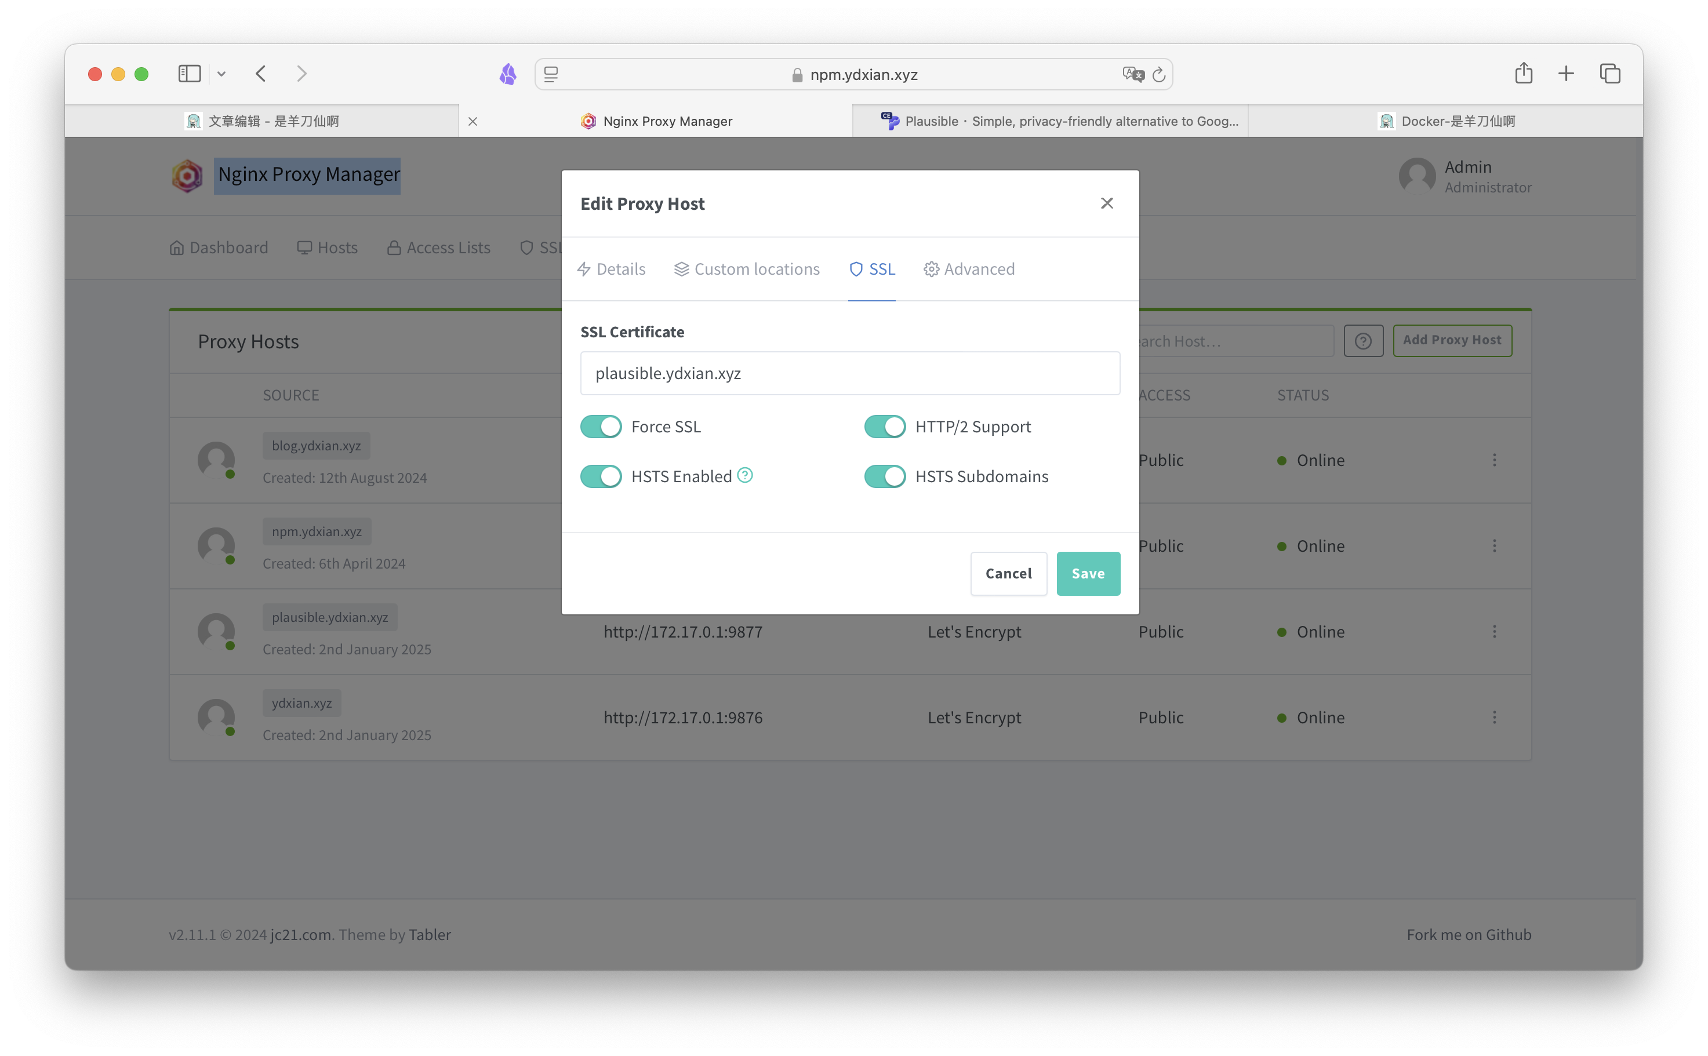
Task: Reload the page
Action: 1159,75
